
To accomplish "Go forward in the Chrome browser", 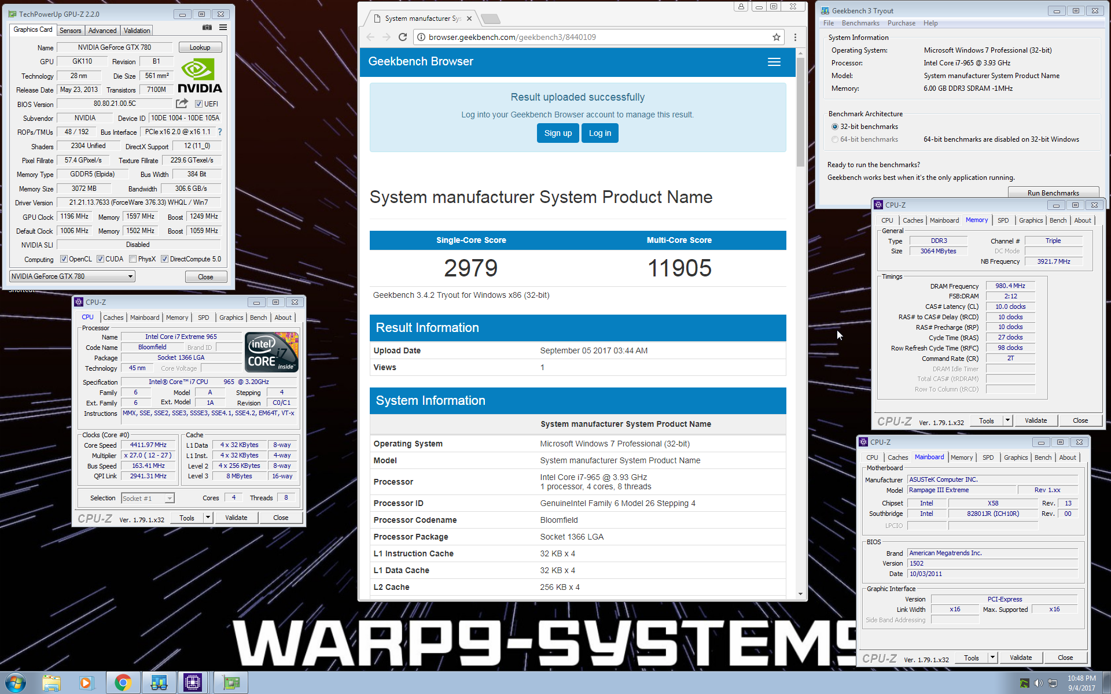I will (x=387, y=37).
